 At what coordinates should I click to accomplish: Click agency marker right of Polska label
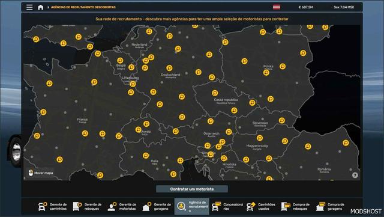point(283,66)
